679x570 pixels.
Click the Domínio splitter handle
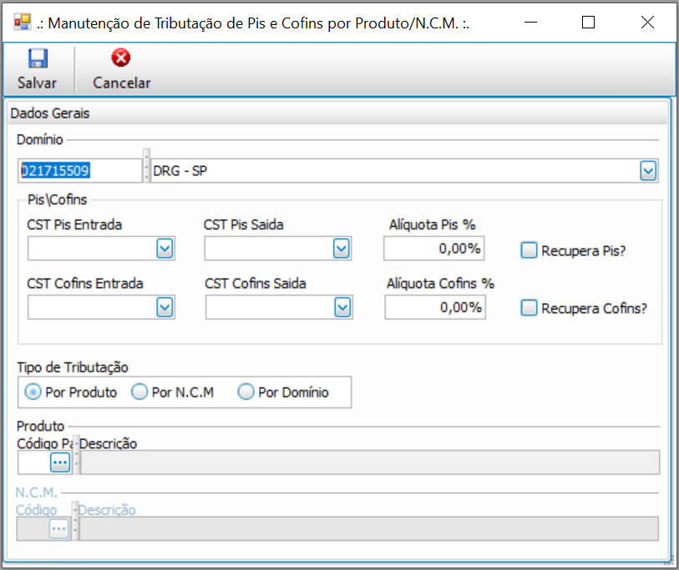coord(146,166)
